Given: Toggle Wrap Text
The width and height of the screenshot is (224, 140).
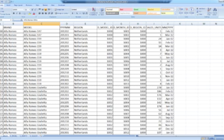Looking at the screenshot, I should pyautogui.click(x=60, y=10).
